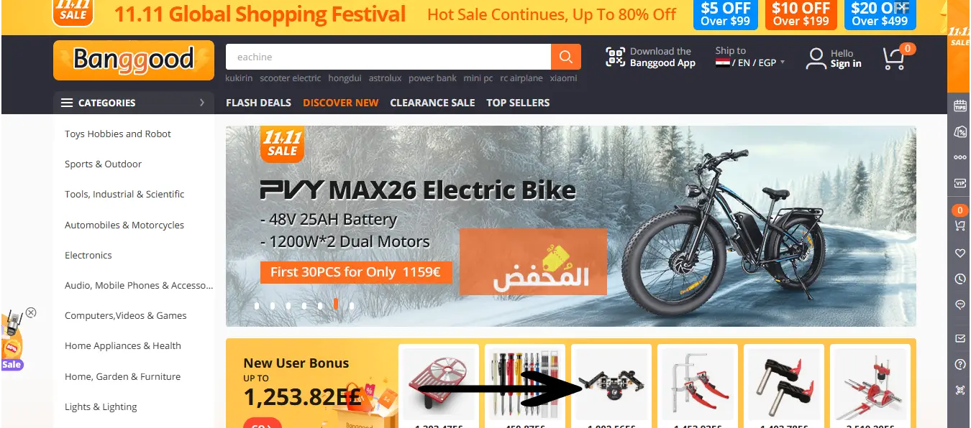Open the FLASH DEALS tab

[x=258, y=103]
